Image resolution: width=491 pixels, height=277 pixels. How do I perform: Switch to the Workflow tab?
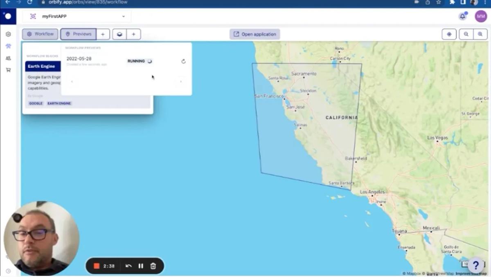tap(40, 34)
